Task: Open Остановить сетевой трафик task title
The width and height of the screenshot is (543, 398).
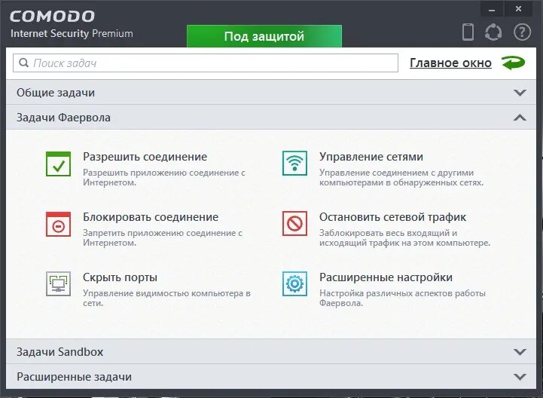Action: [392, 217]
